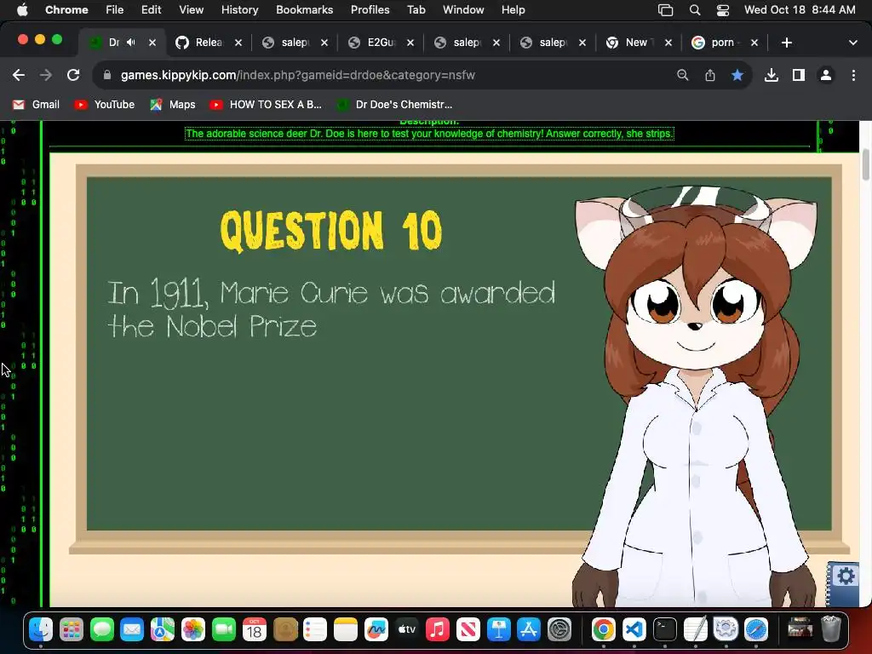This screenshot has width=872, height=654.
Task: Open FaceTime from the Dock
Action: click(224, 629)
